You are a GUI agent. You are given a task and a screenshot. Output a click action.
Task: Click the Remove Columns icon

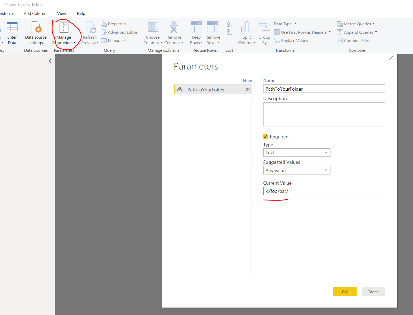[174, 27]
